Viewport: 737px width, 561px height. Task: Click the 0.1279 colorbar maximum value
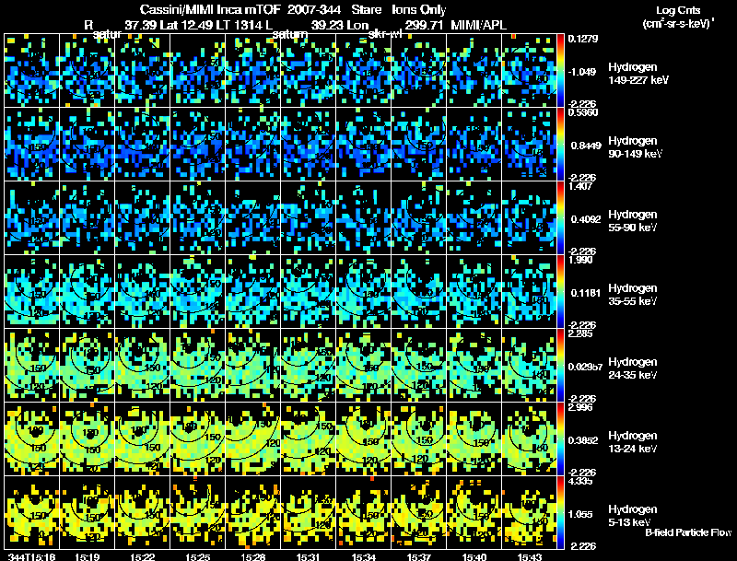pos(583,39)
